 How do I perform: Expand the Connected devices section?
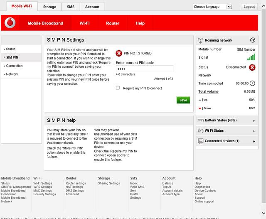(x=254, y=141)
